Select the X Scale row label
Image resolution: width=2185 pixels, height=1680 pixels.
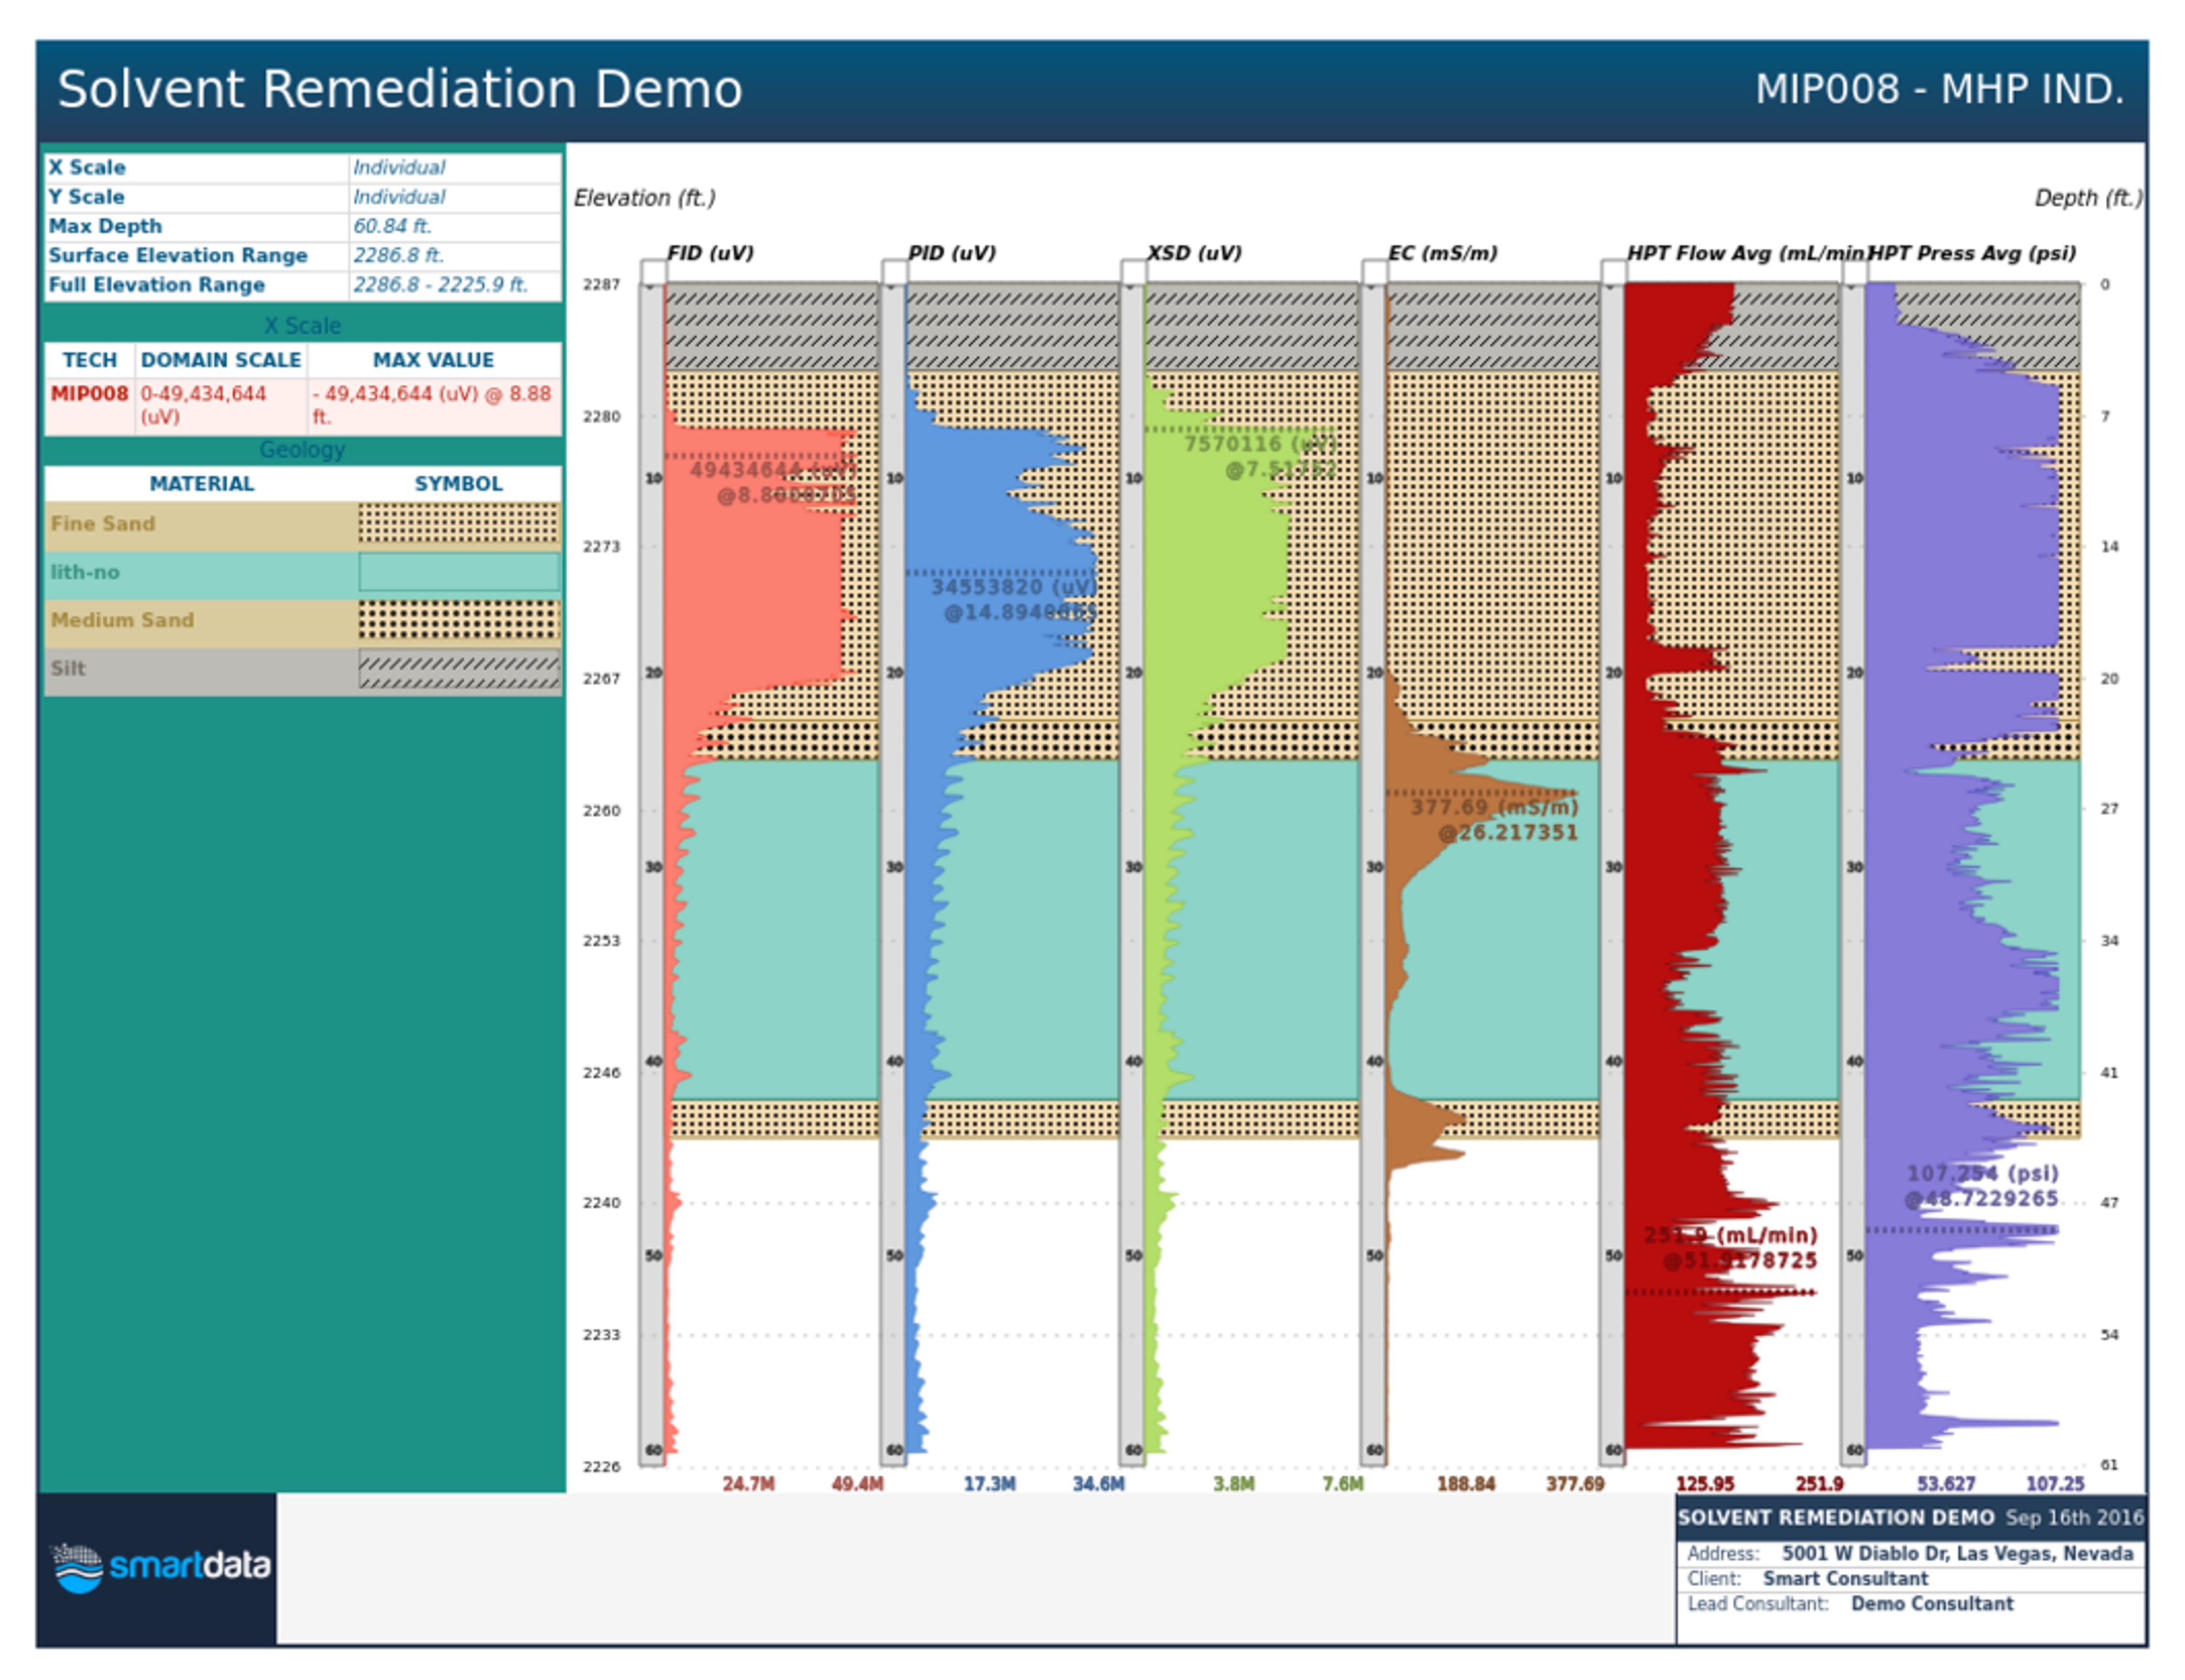(x=88, y=167)
